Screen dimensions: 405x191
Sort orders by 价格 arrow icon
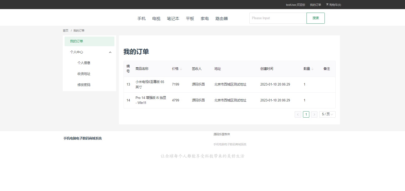181,69
